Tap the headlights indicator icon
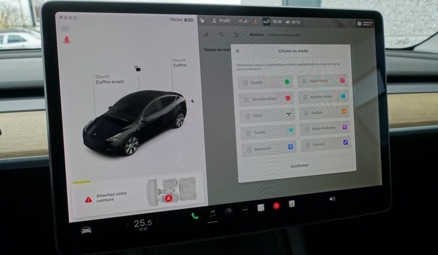438x255 pixels. pos(65,28)
